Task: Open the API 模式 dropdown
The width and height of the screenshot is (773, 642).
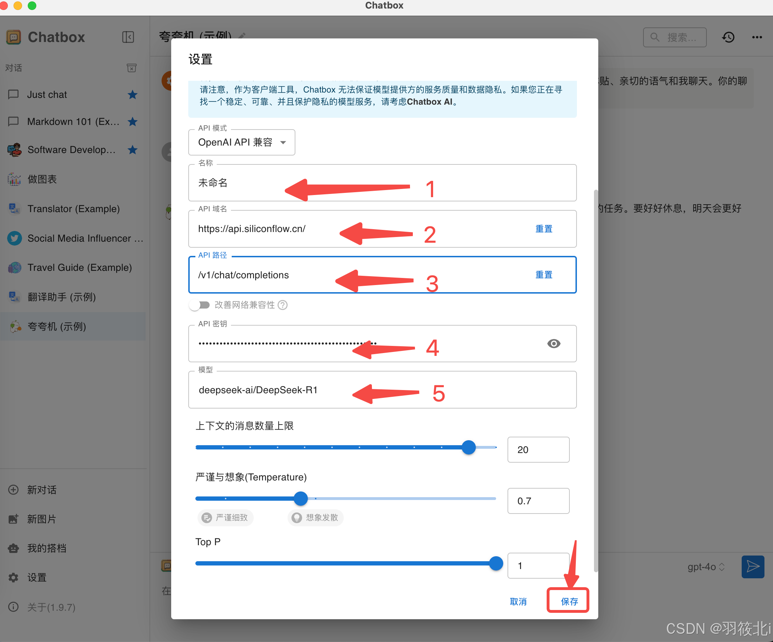Action: coord(241,142)
